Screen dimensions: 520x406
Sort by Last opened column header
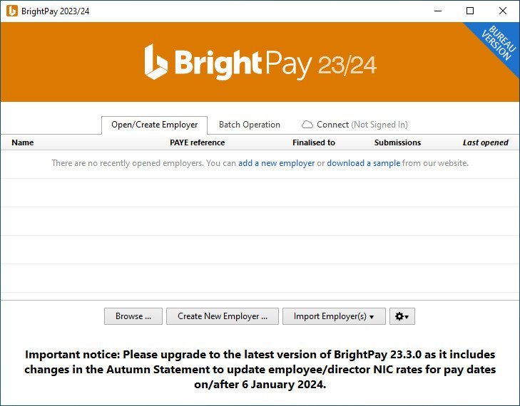pos(486,142)
